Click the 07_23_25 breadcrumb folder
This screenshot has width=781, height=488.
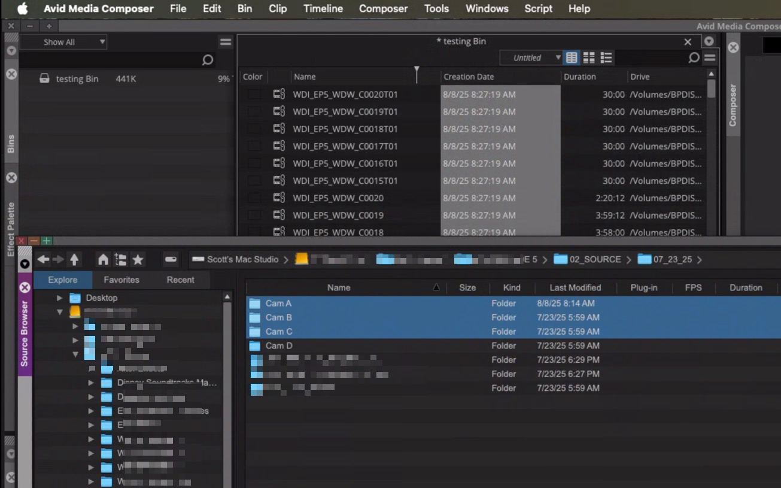[664, 259]
